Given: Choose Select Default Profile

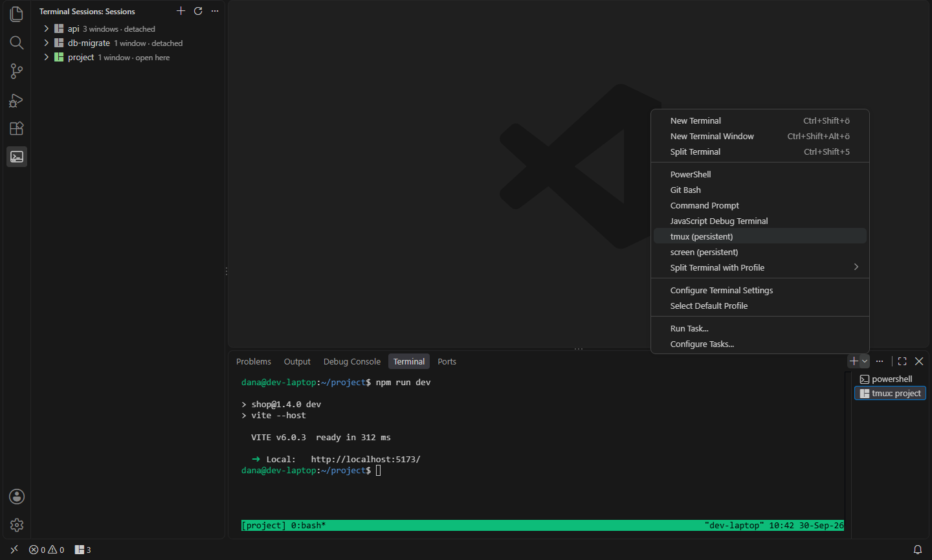Looking at the screenshot, I should 760,306.
